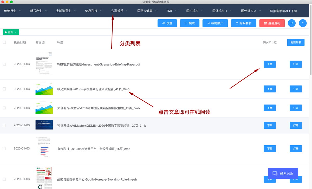Download the 有米科技 Q4 report
Screen dimensions: 312x189
270,149
